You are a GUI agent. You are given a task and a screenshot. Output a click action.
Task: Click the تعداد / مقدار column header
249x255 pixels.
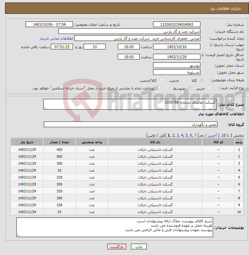pyautogui.click(x=59, y=142)
